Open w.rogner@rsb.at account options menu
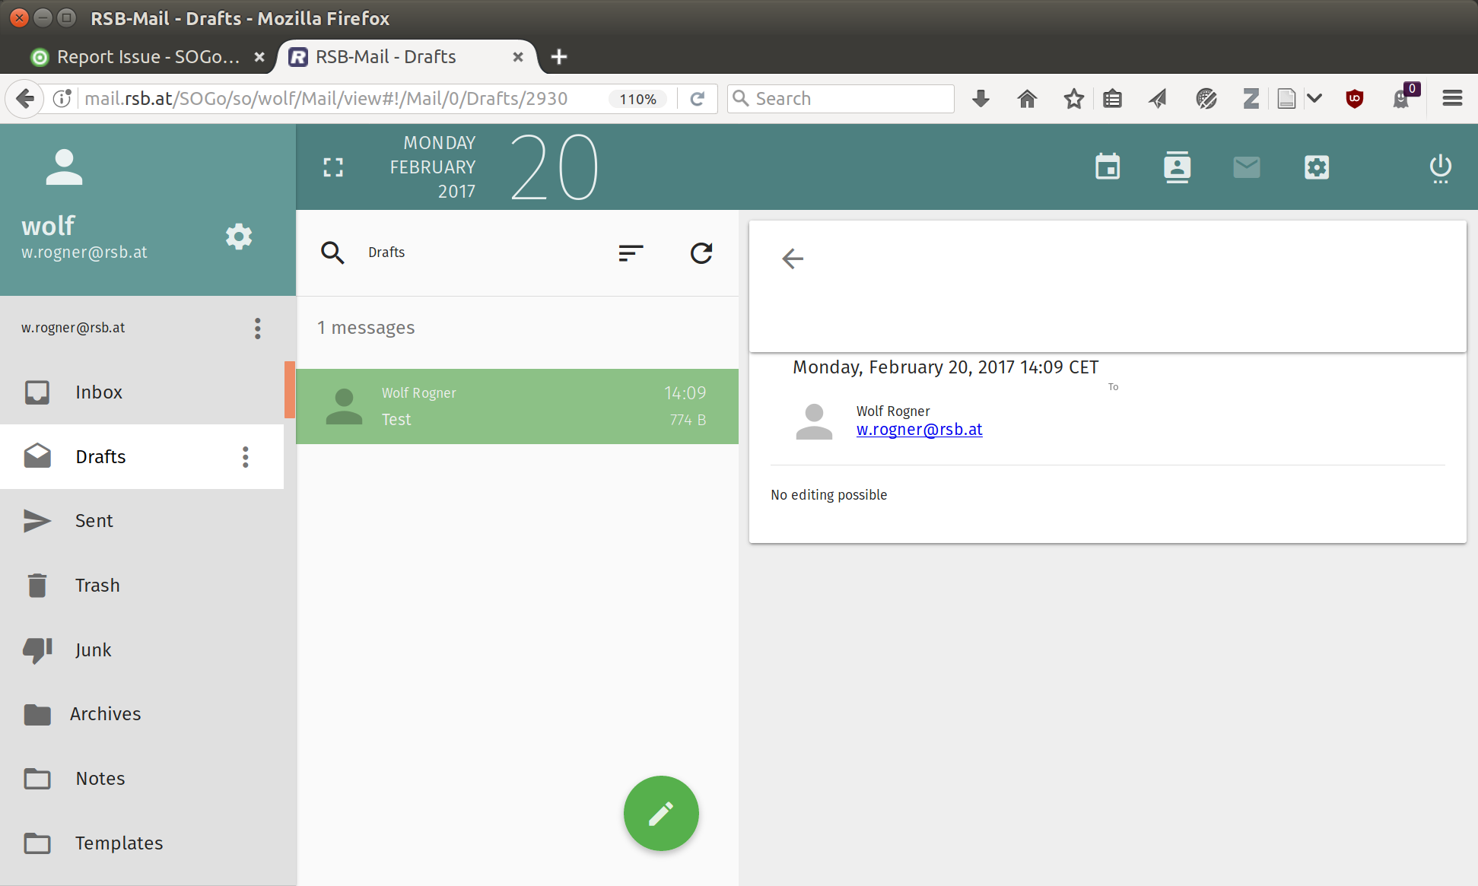Image resolution: width=1478 pixels, height=886 pixels. pyautogui.click(x=257, y=328)
